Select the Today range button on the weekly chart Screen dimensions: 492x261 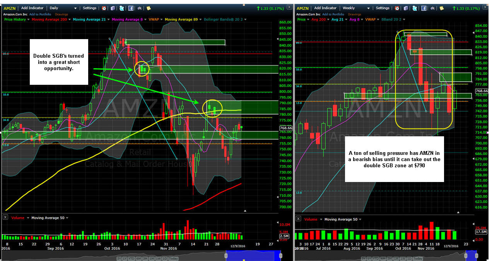point(417,259)
